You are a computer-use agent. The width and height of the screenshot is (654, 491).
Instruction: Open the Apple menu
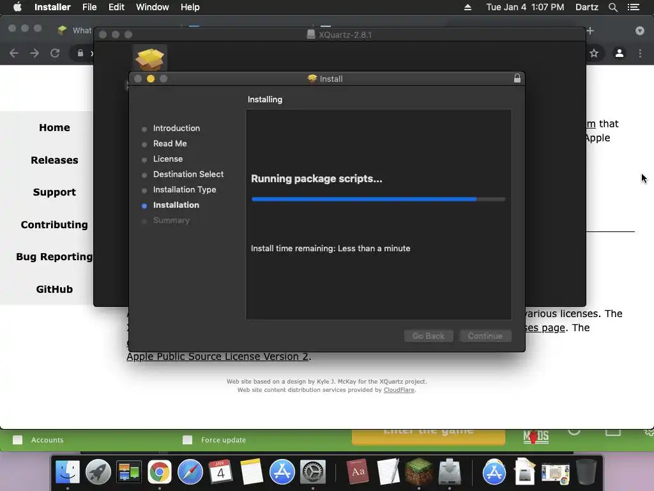pos(17,7)
